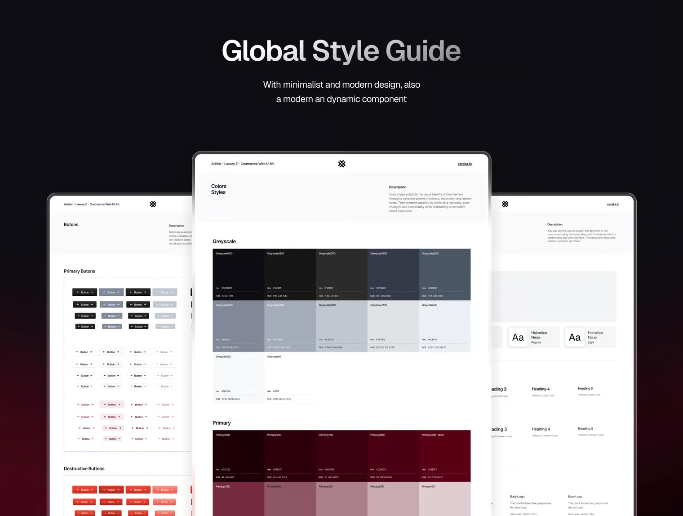
Task: Click the 'Description' label in the Colors Styles panel
Action: click(x=398, y=187)
